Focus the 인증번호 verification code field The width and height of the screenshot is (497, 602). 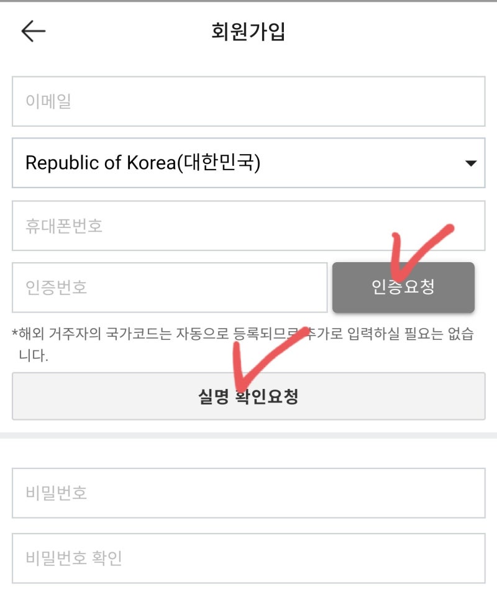(x=170, y=288)
